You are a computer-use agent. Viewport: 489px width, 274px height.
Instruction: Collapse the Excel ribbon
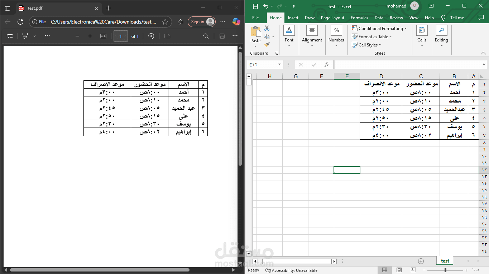point(483,53)
